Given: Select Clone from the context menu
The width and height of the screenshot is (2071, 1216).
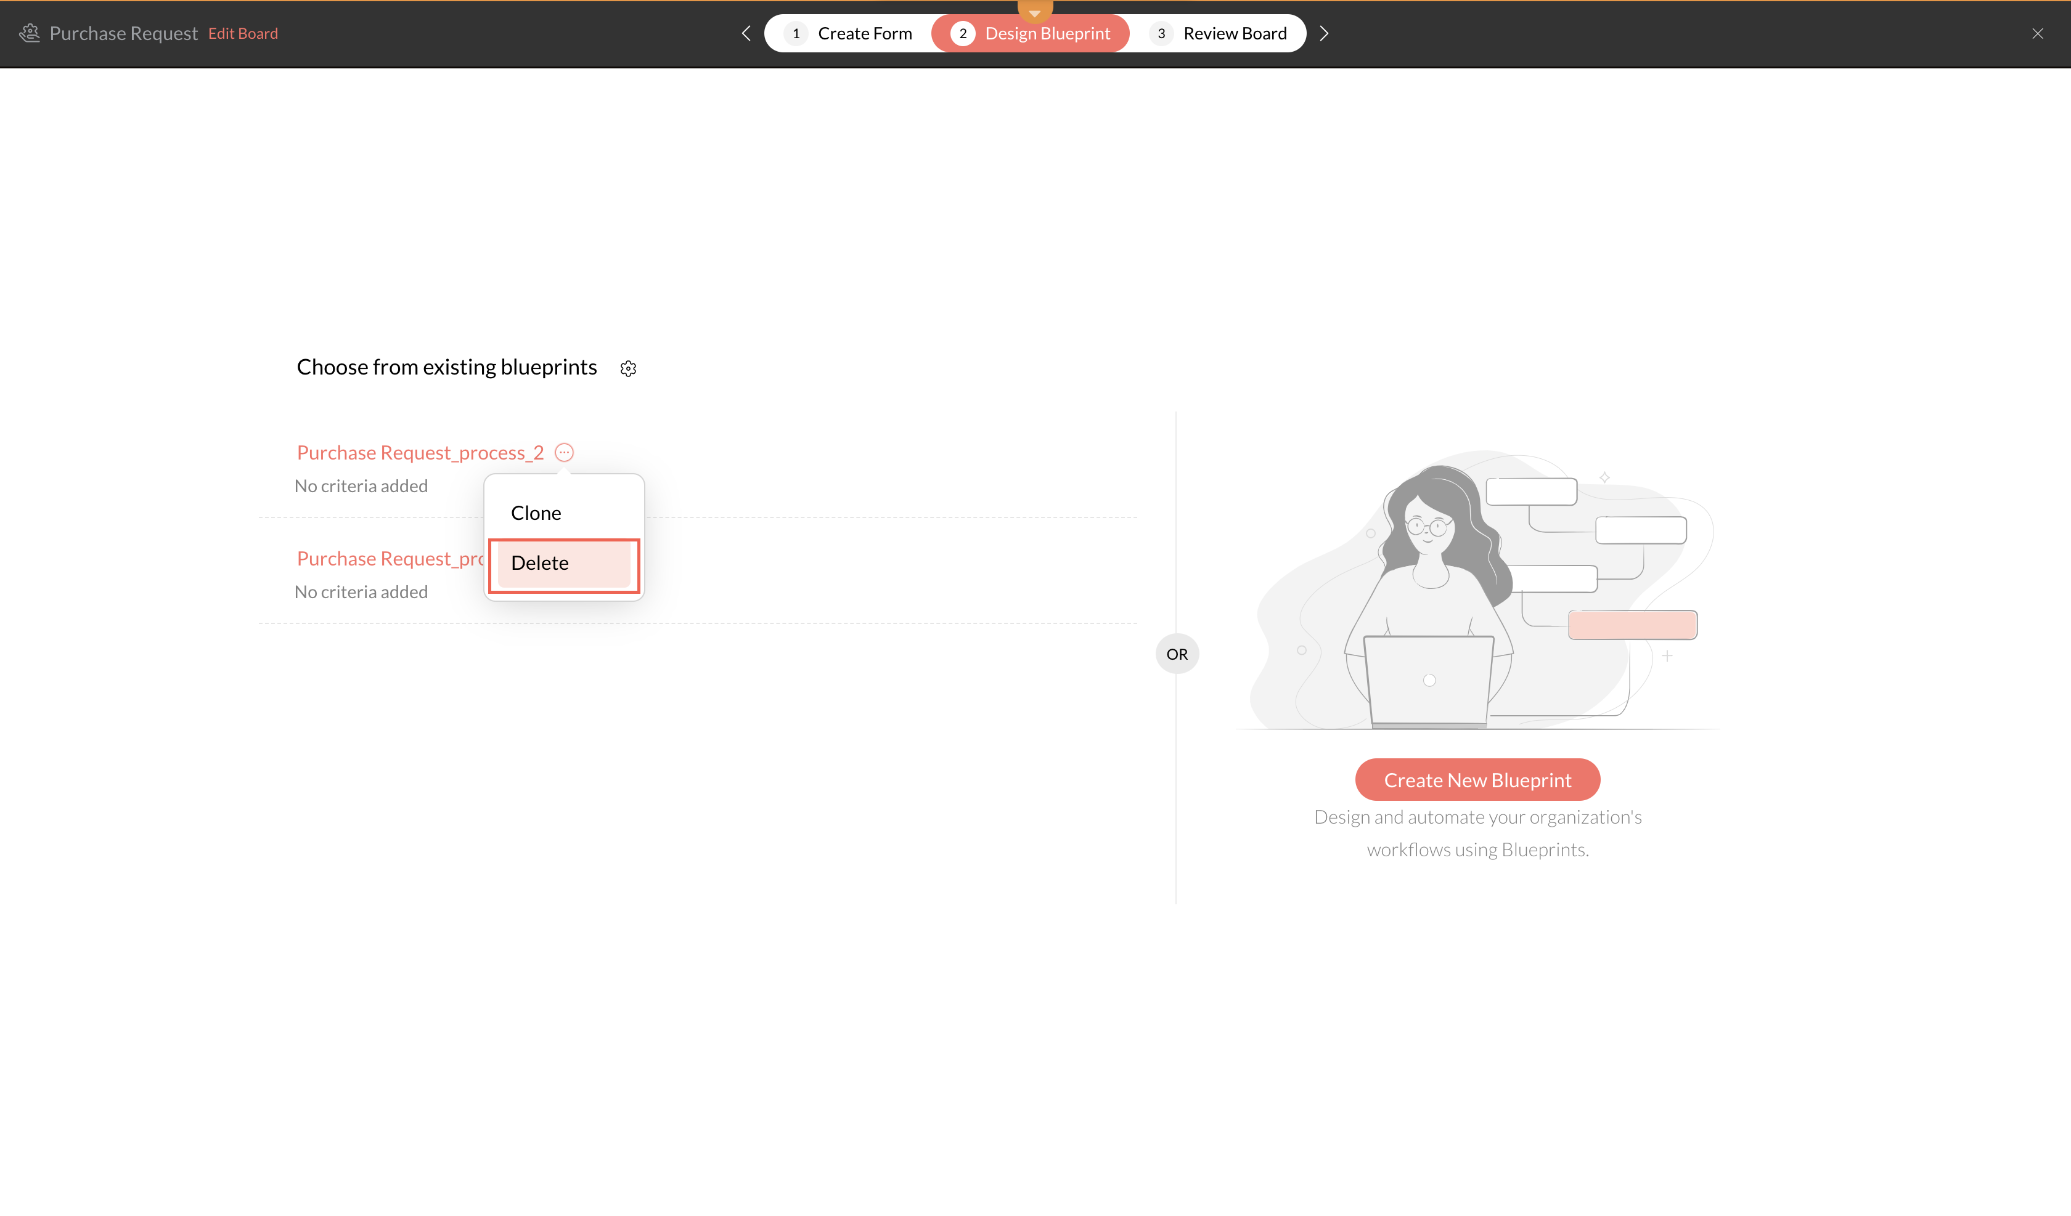Looking at the screenshot, I should pos(536,513).
